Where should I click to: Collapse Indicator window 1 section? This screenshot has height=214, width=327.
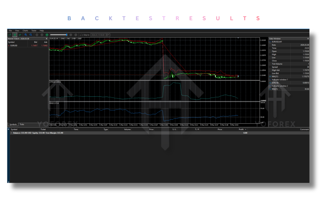pyautogui.click(x=270, y=80)
